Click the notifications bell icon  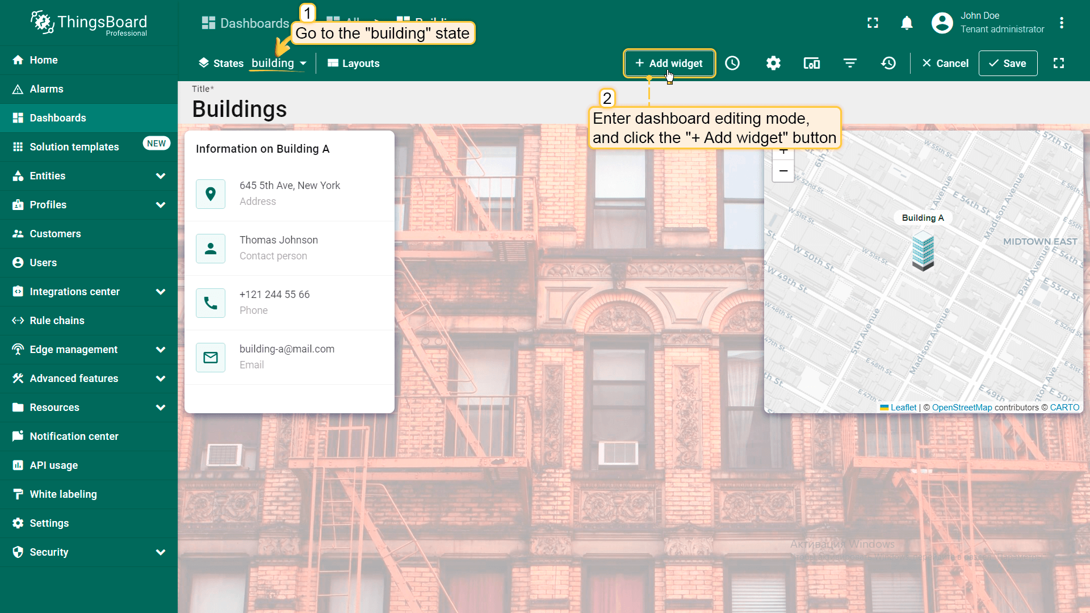point(907,23)
